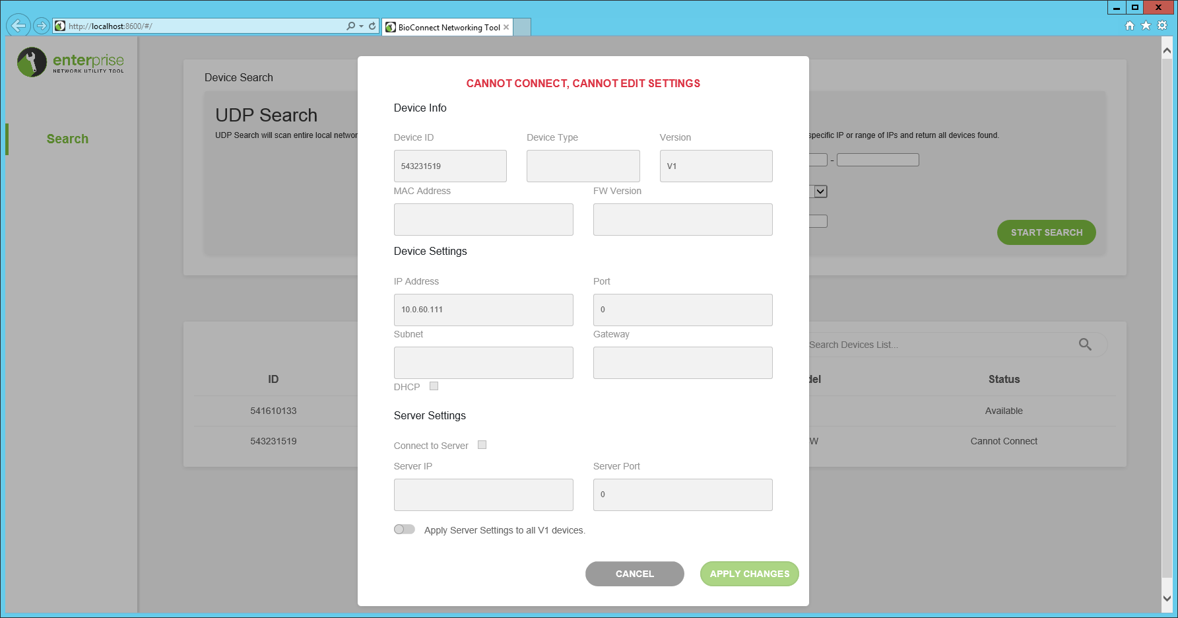The width and height of the screenshot is (1178, 618).
Task: Click the Start Search button
Action: coord(1046,232)
